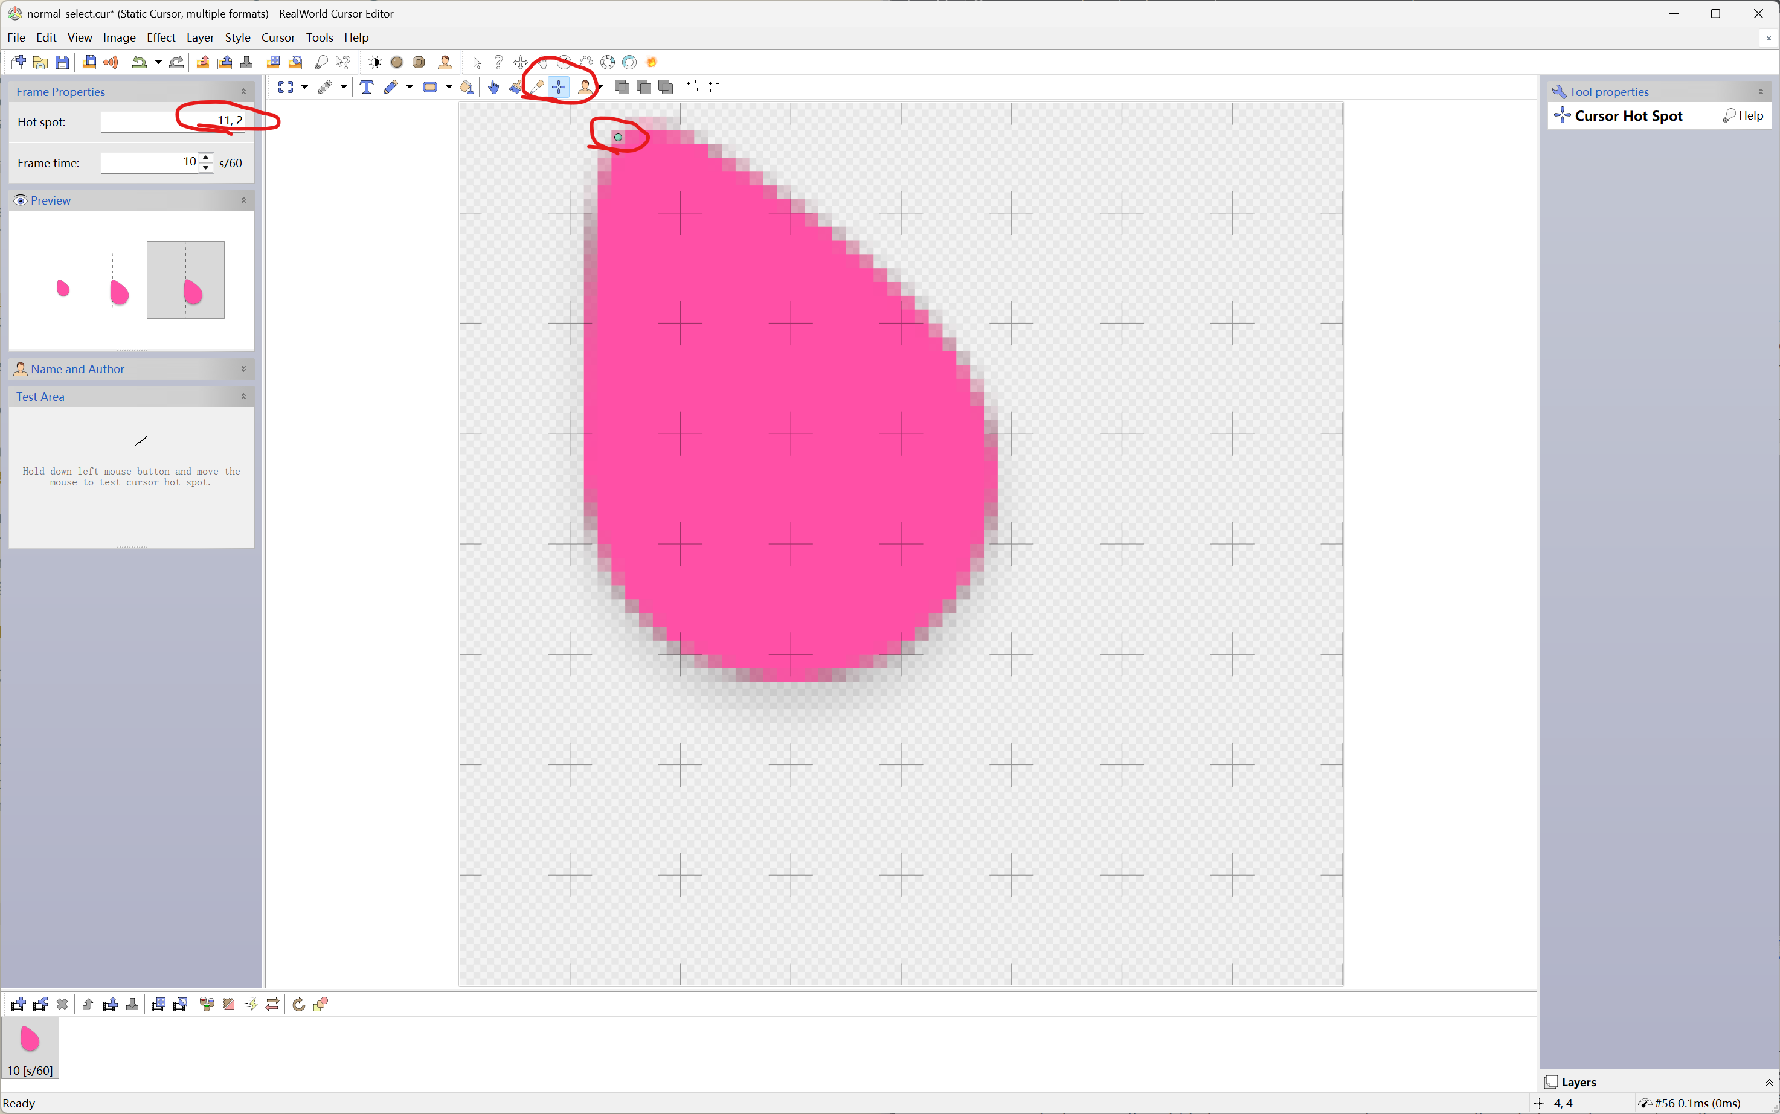The width and height of the screenshot is (1780, 1114).
Task: Open the Shape tool dropdown arrow
Action: [x=449, y=87]
